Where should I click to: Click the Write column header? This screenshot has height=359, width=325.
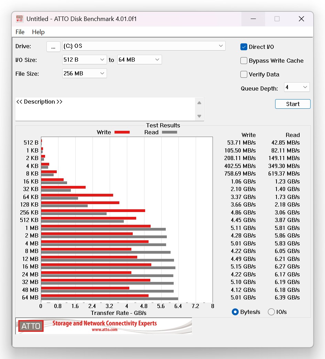coord(248,135)
